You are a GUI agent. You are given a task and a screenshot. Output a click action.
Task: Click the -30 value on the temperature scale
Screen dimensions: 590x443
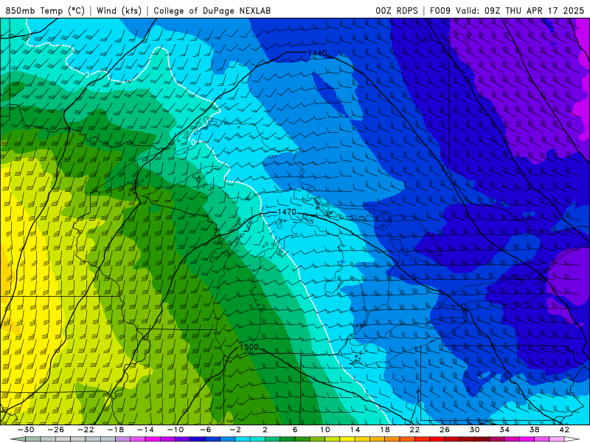(26, 430)
